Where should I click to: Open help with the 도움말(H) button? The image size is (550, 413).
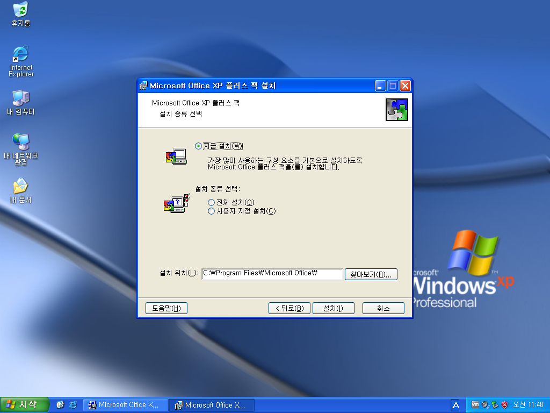(x=167, y=308)
